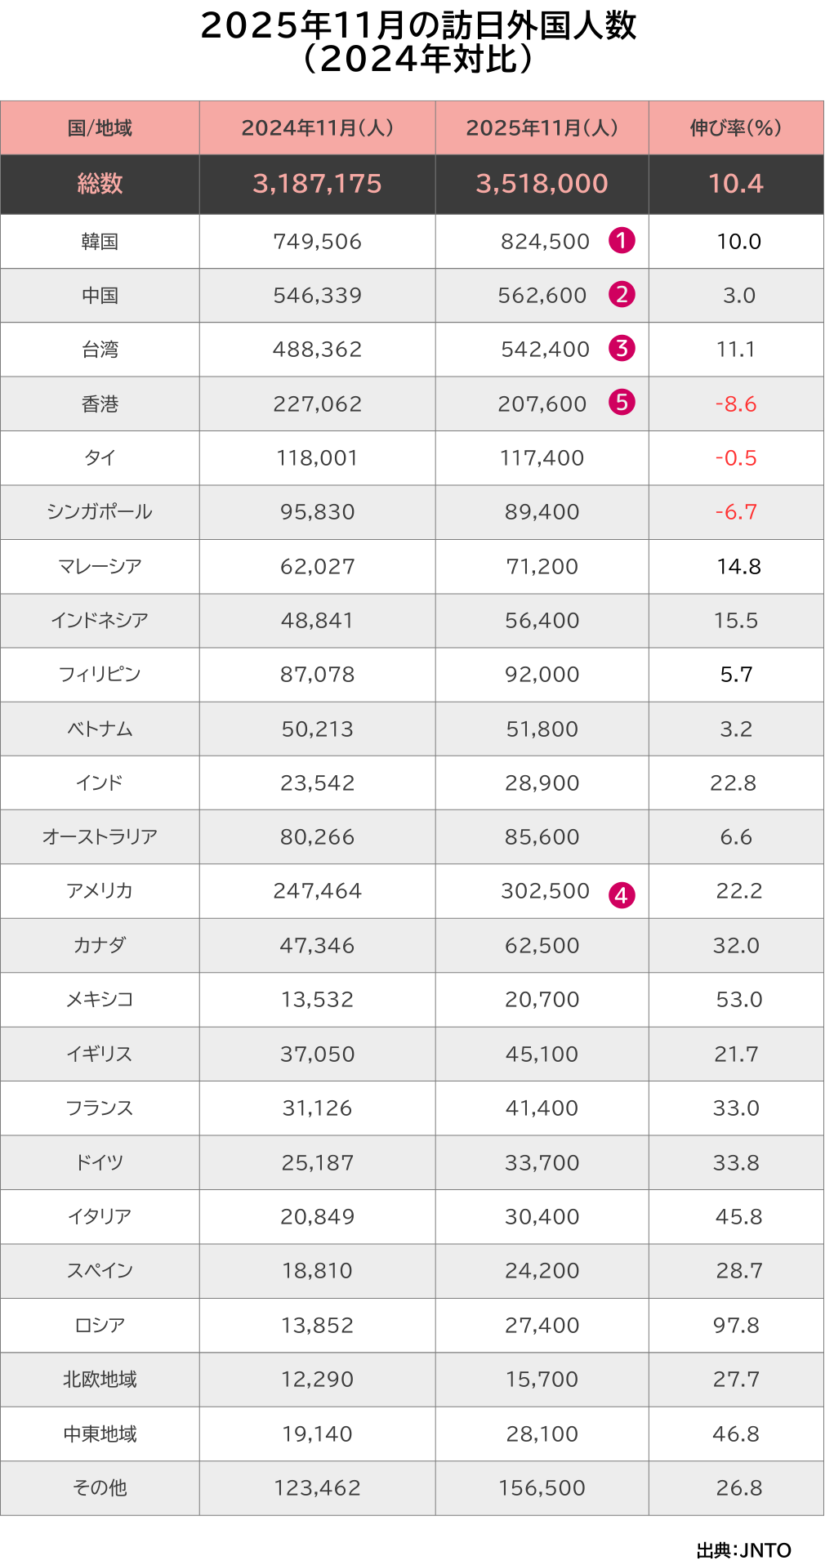Click the 2025年11月の訪日外国人数 title
The image size is (834, 1565).
tap(417, 27)
